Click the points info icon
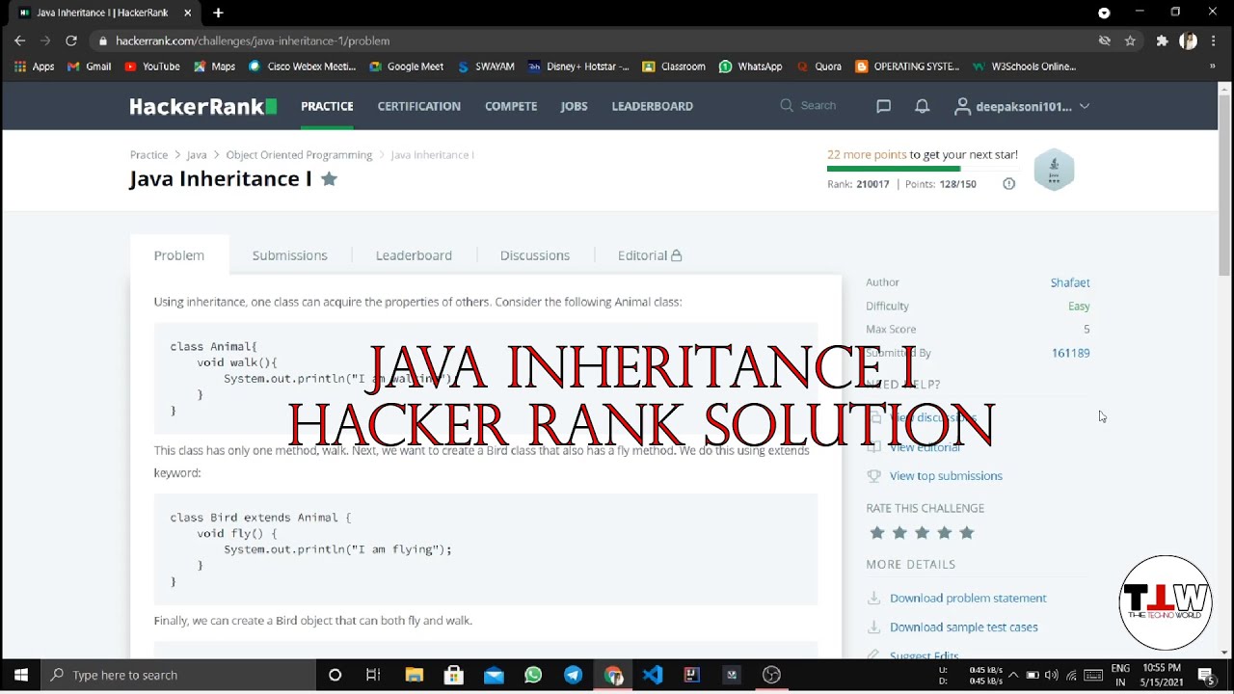1234x694 pixels. [1008, 184]
